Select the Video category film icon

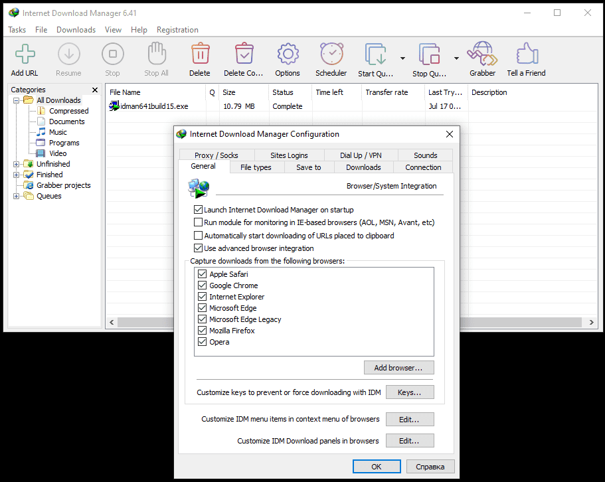[x=41, y=153]
